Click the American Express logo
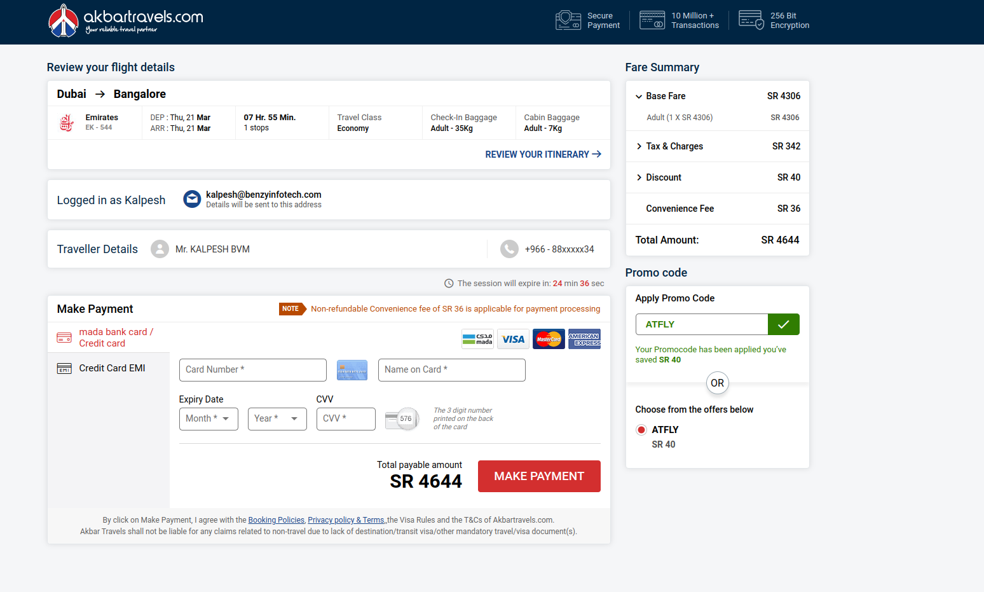 pyautogui.click(x=584, y=340)
